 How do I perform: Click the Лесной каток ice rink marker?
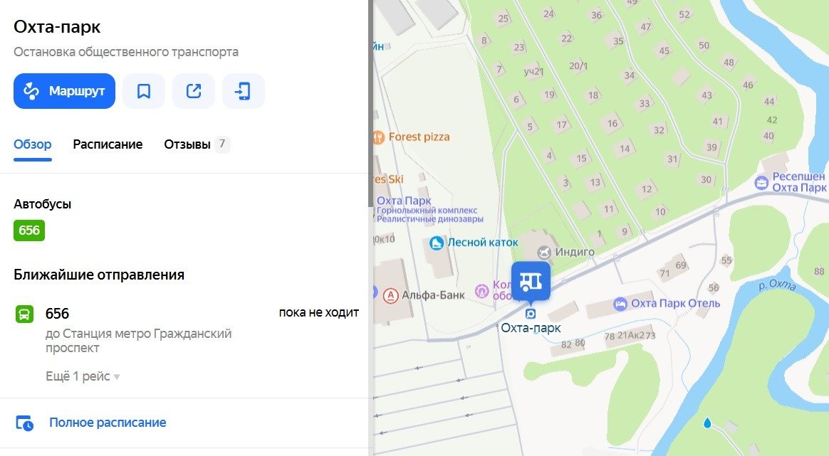click(436, 243)
